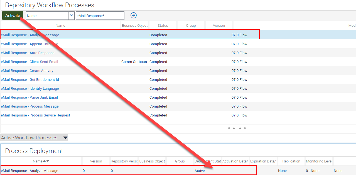
Task: Click the next page navigation icon
Action: 240,128
